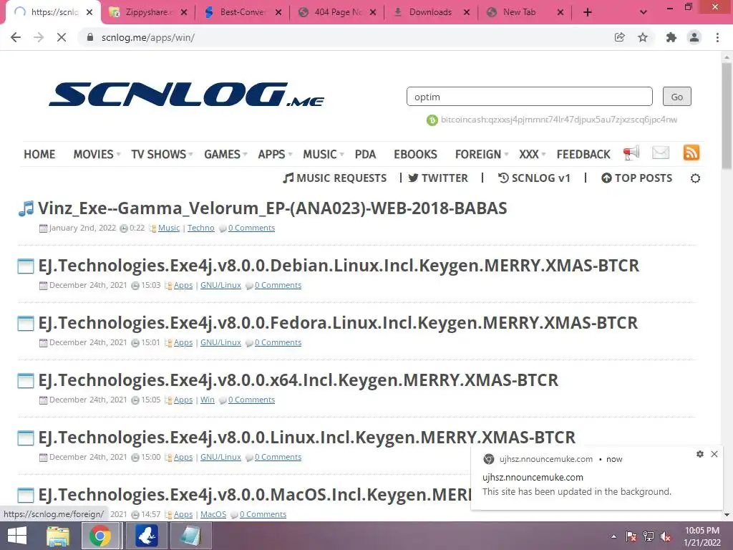The image size is (733, 550).
Task: Open Chrome profile avatar icon
Action: [694, 37]
